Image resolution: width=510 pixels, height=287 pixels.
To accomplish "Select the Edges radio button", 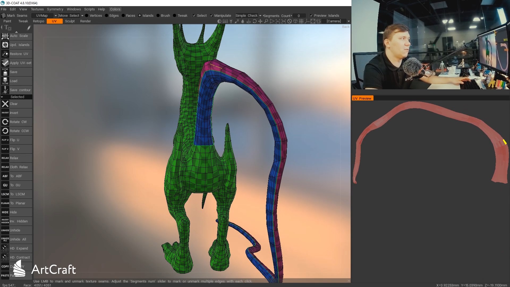I will point(107,16).
